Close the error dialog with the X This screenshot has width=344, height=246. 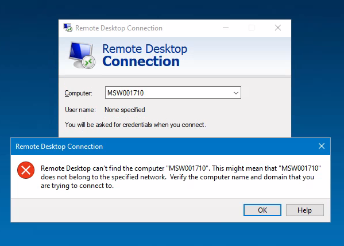point(322,146)
